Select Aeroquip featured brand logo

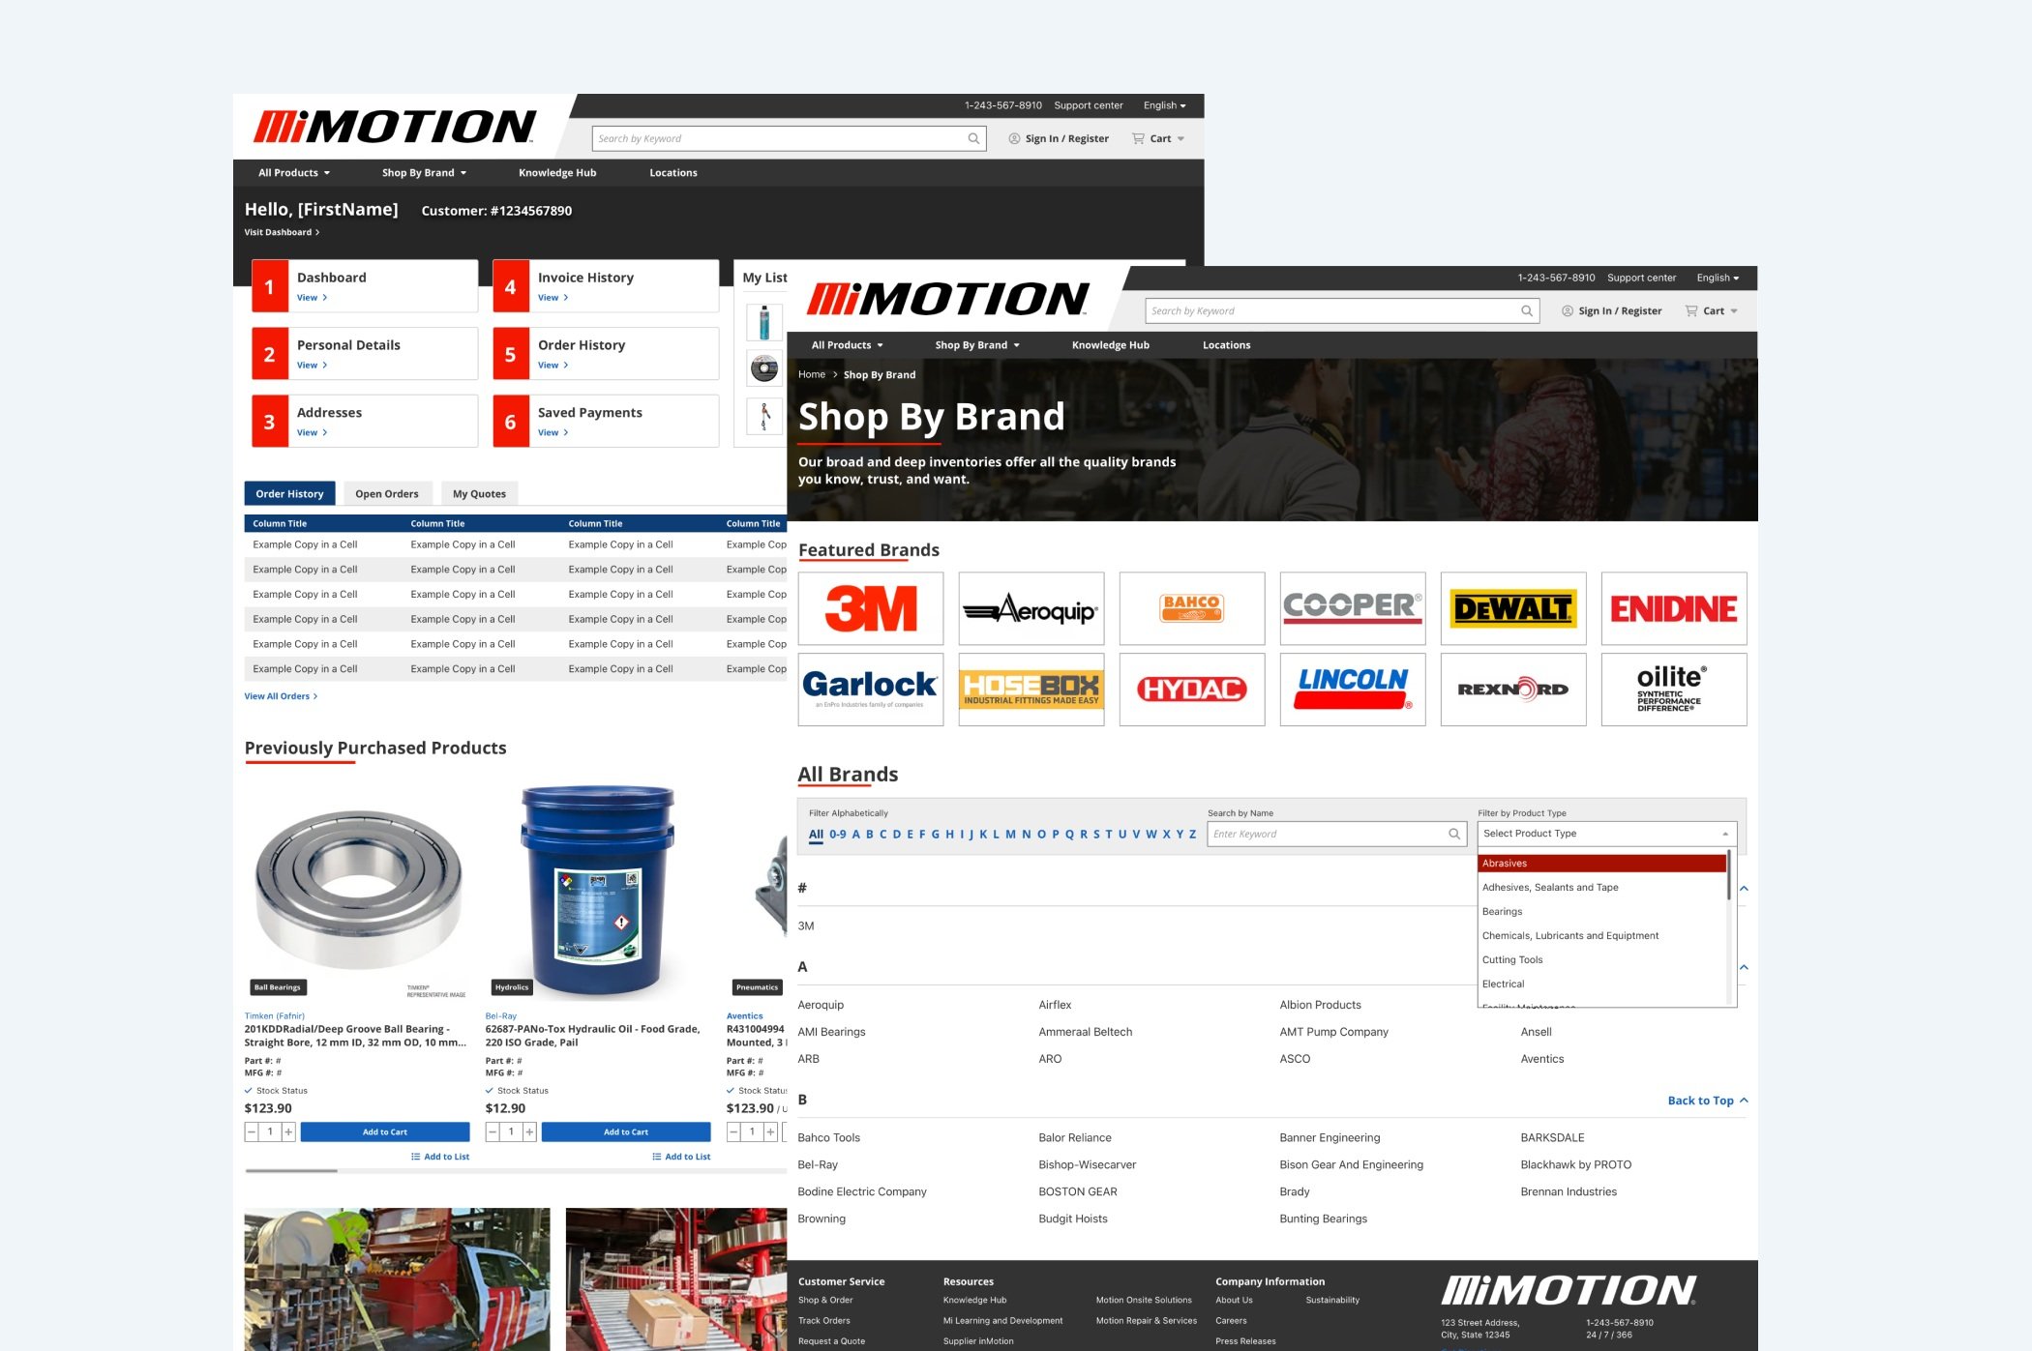(x=1031, y=608)
